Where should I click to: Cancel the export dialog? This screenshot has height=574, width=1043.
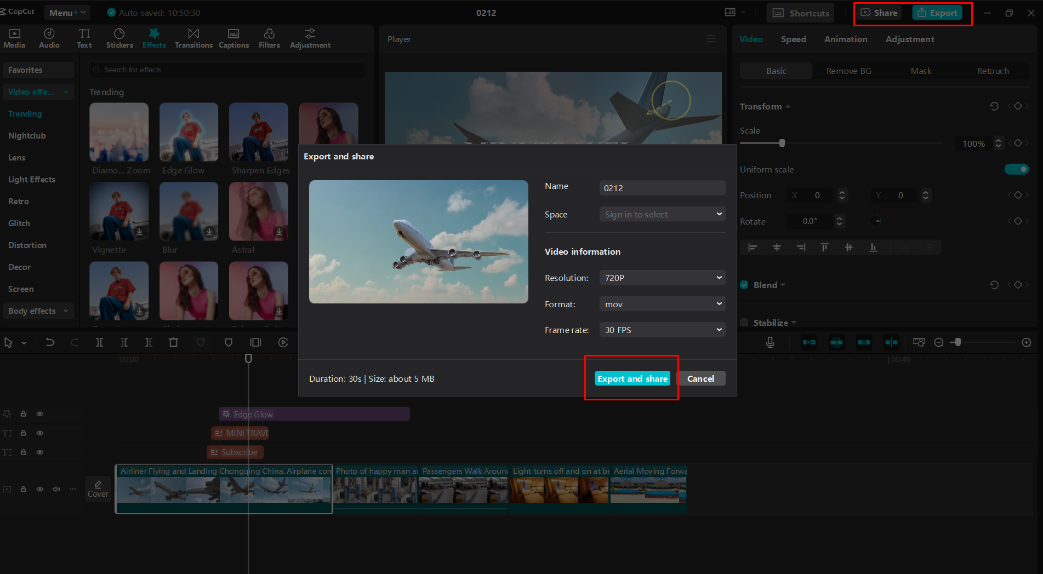click(701, 378)
